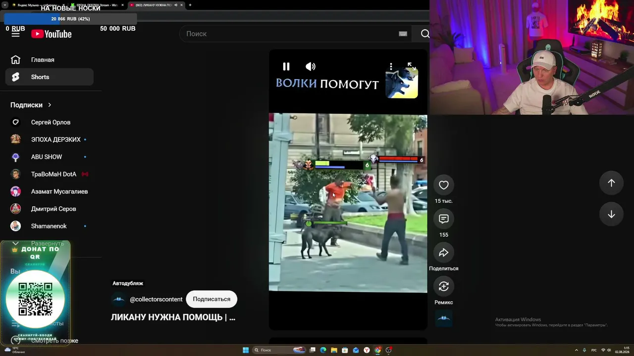Subscribe with the Подписаться button
Screen dimensions: 634x356
point(211,299)
